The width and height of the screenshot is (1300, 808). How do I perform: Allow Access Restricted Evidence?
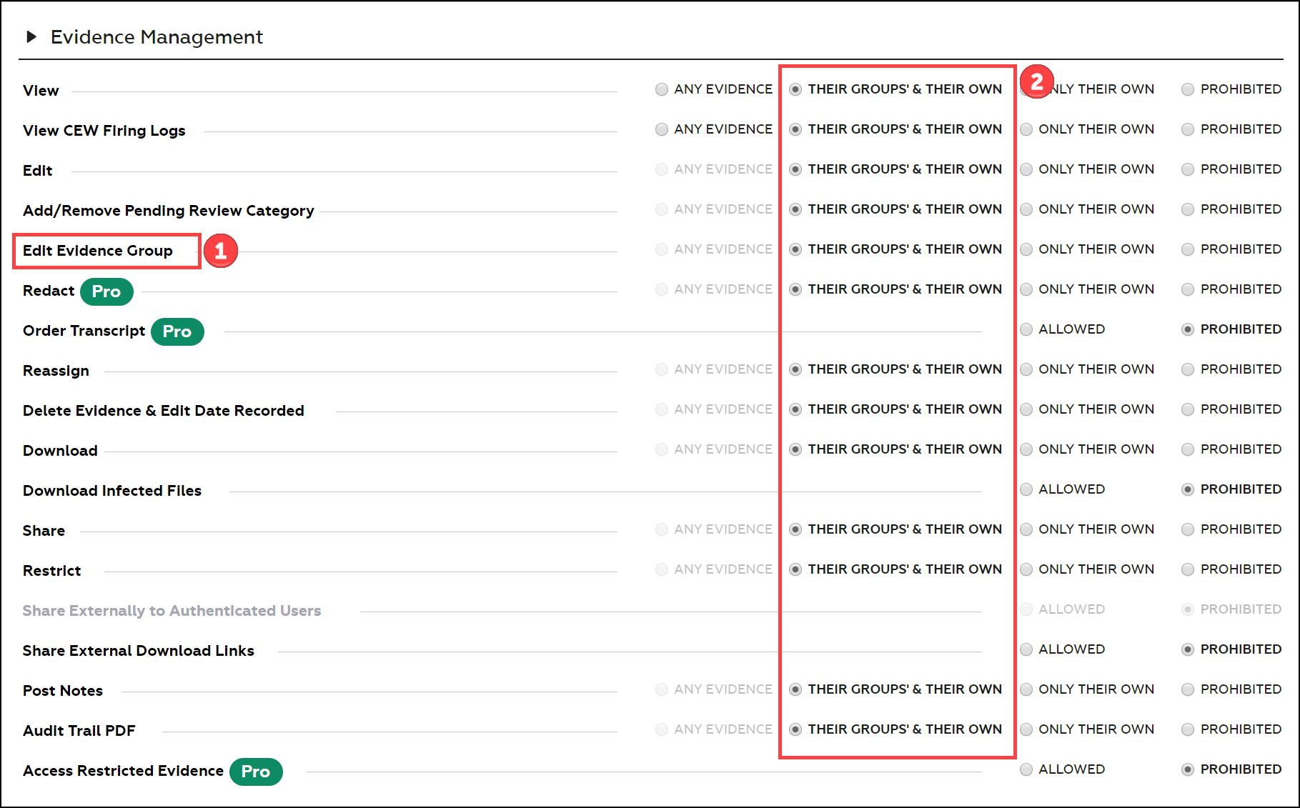coord(1026,769)
